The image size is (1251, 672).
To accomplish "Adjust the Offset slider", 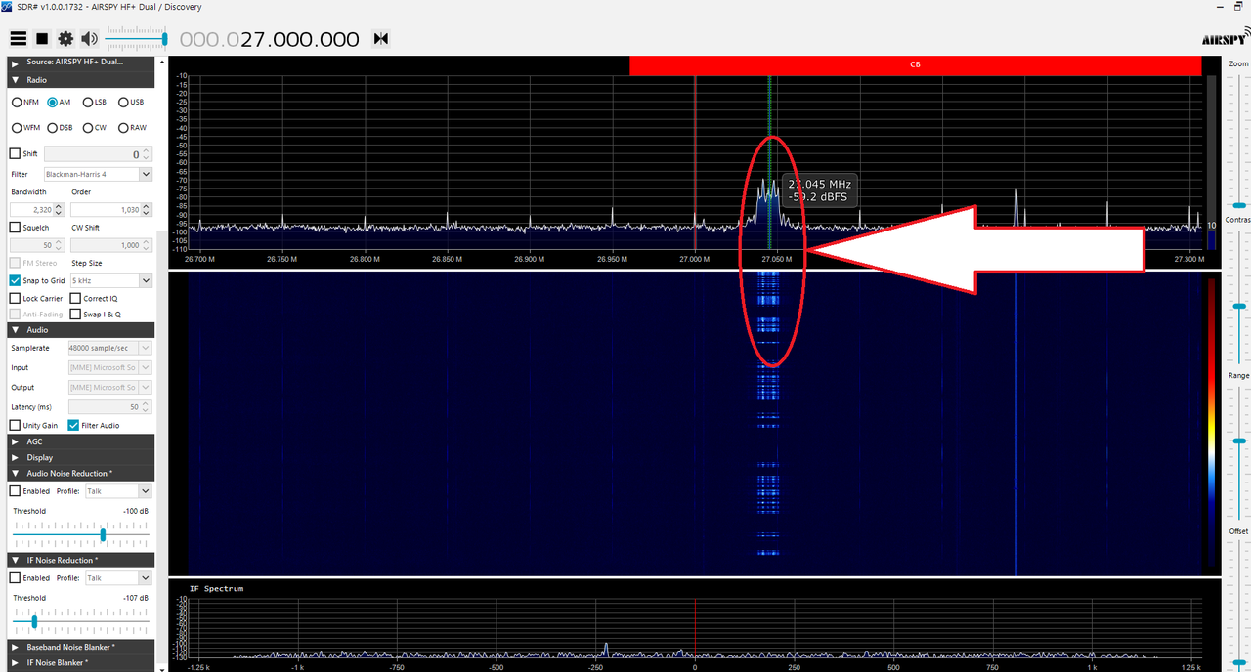I will (x=1238, y=606).
